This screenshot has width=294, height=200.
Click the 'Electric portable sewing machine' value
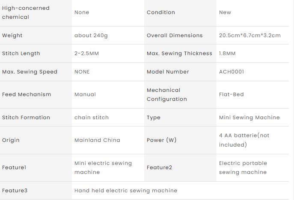point(243,168)
